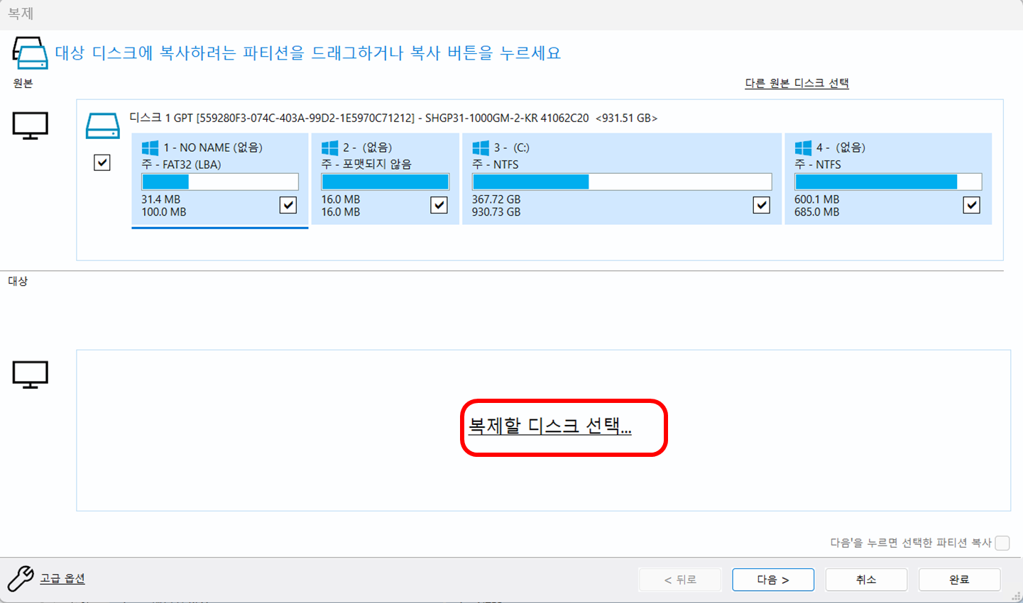Select the Disk 1 GPT title text
This screenshot has width=1023, height=603.
393,118
